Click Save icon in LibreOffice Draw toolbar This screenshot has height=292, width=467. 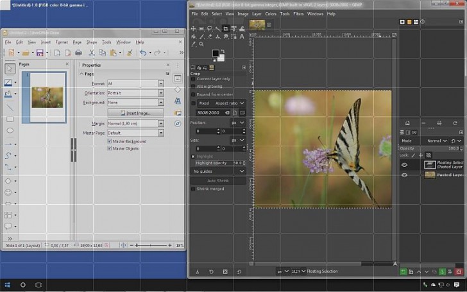pos(40,53)
